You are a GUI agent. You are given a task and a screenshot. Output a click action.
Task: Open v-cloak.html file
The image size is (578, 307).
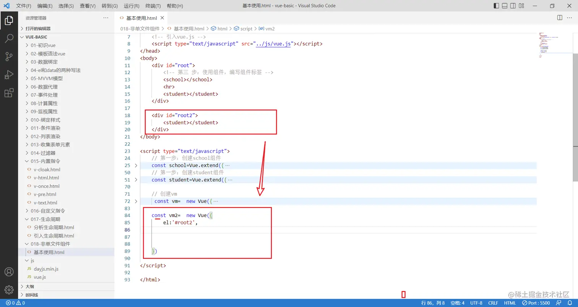66,169
